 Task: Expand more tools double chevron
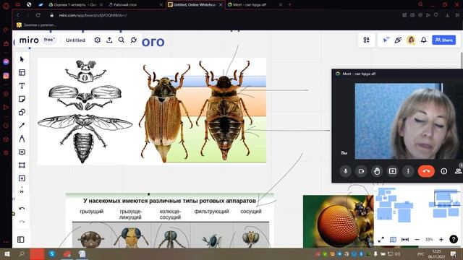point(22,191)
